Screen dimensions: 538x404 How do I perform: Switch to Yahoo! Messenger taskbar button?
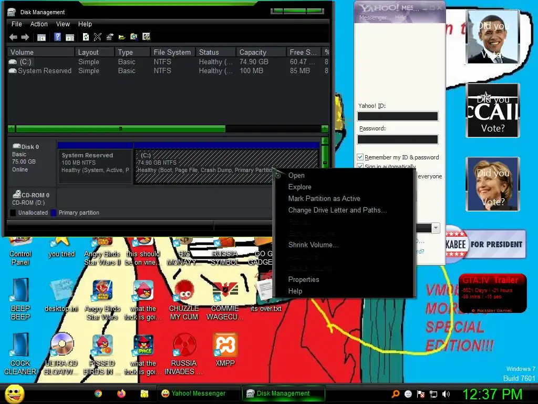click(198, 393)
